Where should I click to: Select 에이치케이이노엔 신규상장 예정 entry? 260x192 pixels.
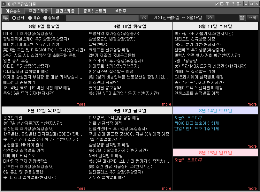31,45
